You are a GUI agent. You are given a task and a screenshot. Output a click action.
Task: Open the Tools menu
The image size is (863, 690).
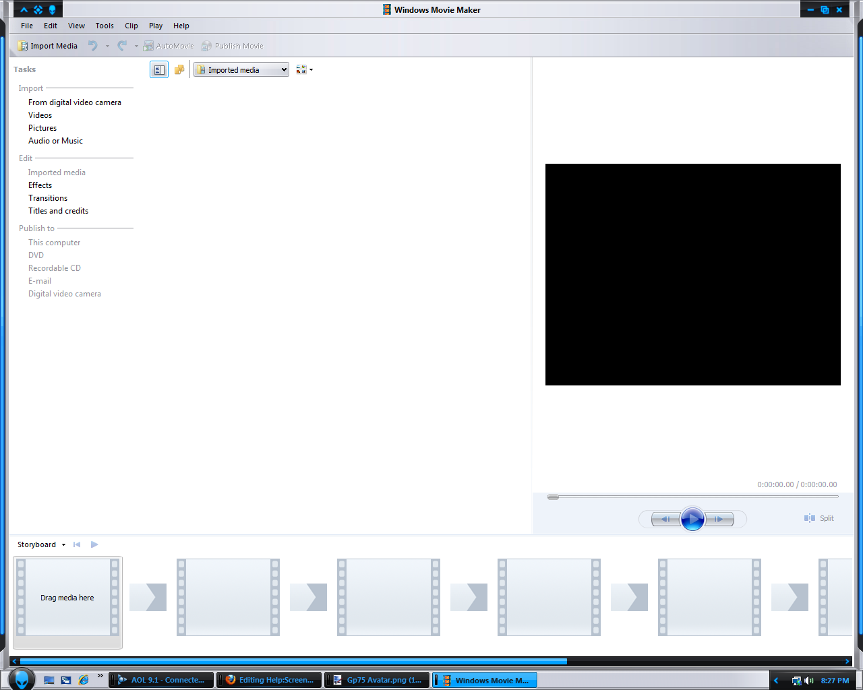point(105,26)
